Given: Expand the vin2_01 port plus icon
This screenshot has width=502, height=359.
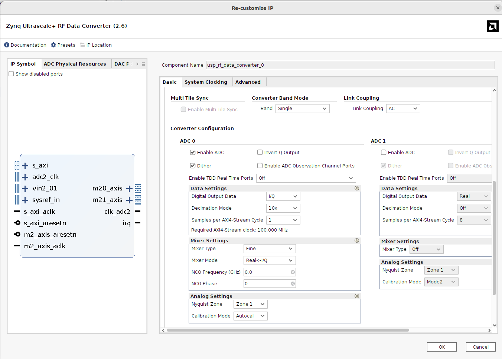Looking at the screenshot, I should pyautogui.click(x=25, y=189).
